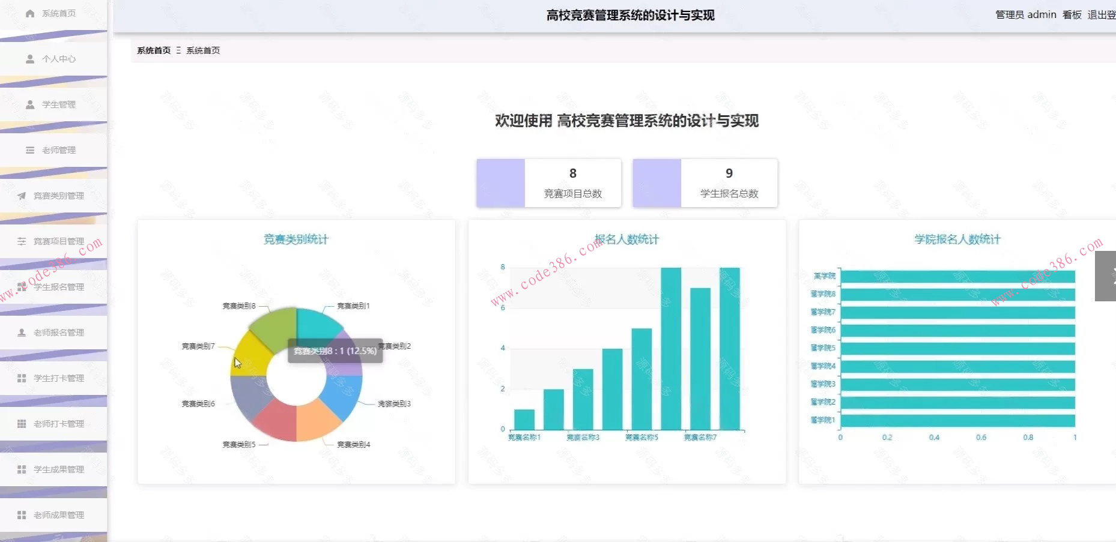Viewport: 1116px width, 542px height.
Task: Click the 竞赛项目总数 statistic card
Action: coord(548,183)
